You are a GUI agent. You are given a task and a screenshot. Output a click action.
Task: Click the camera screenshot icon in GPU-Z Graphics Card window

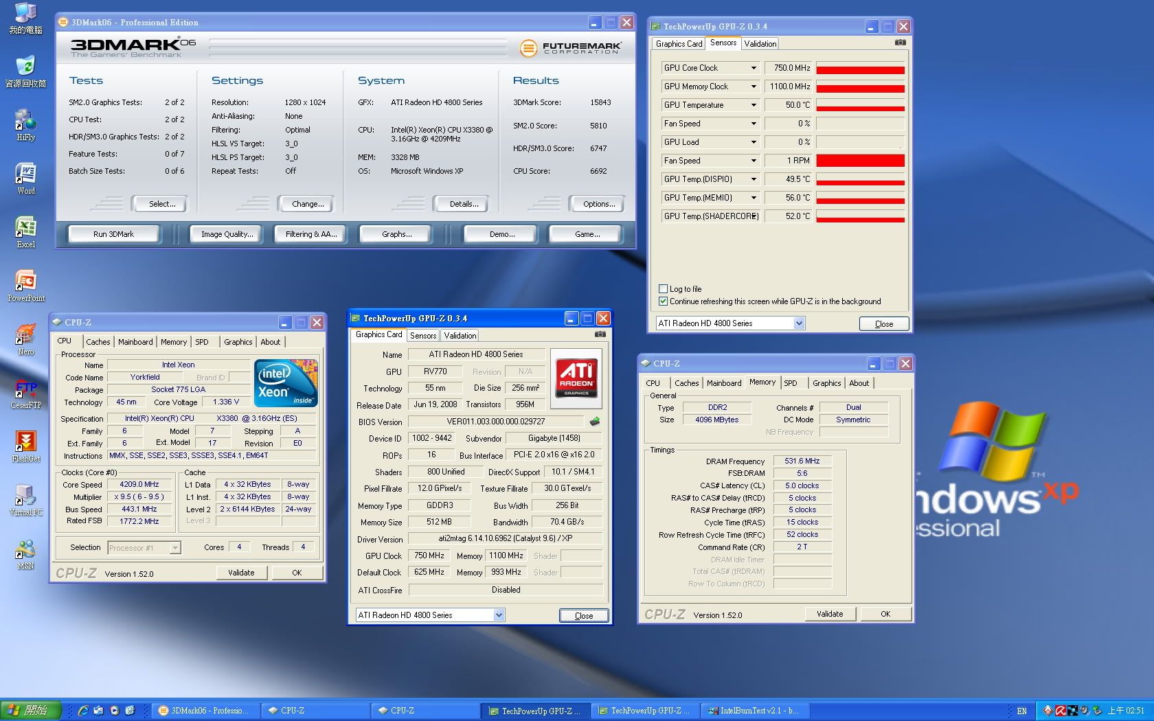[600, 334]
